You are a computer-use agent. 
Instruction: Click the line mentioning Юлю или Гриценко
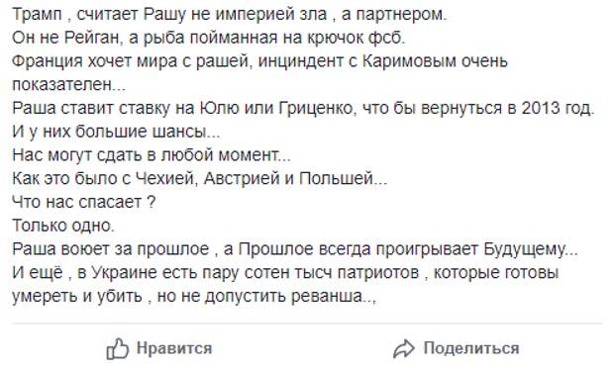tap(303, 109)
